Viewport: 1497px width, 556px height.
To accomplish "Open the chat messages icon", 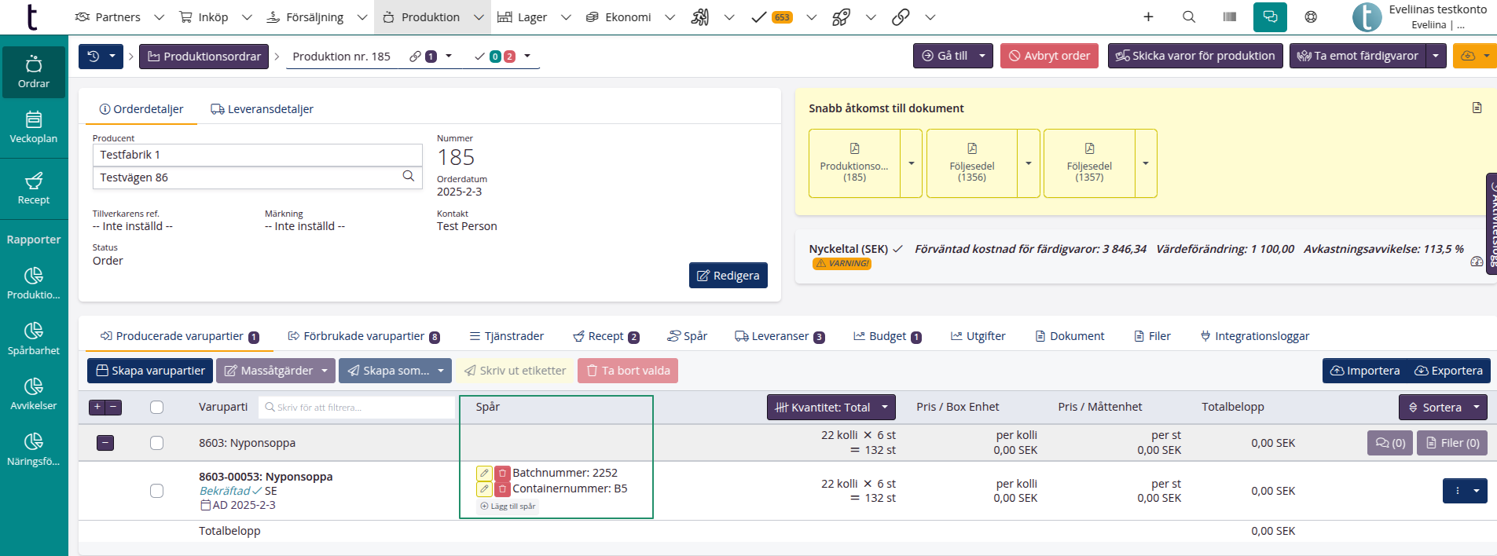I will coord(1270,16).
